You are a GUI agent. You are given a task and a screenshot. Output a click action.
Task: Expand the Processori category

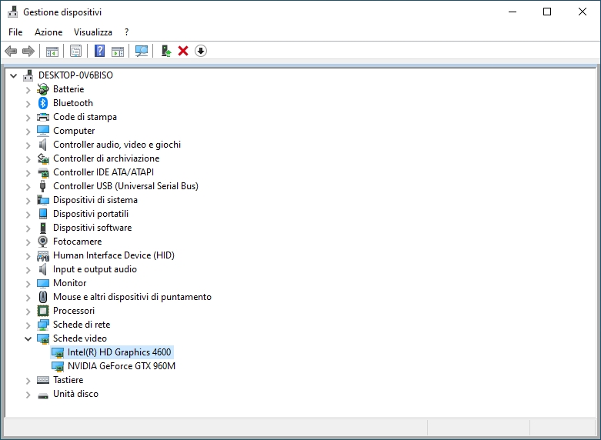28,312
